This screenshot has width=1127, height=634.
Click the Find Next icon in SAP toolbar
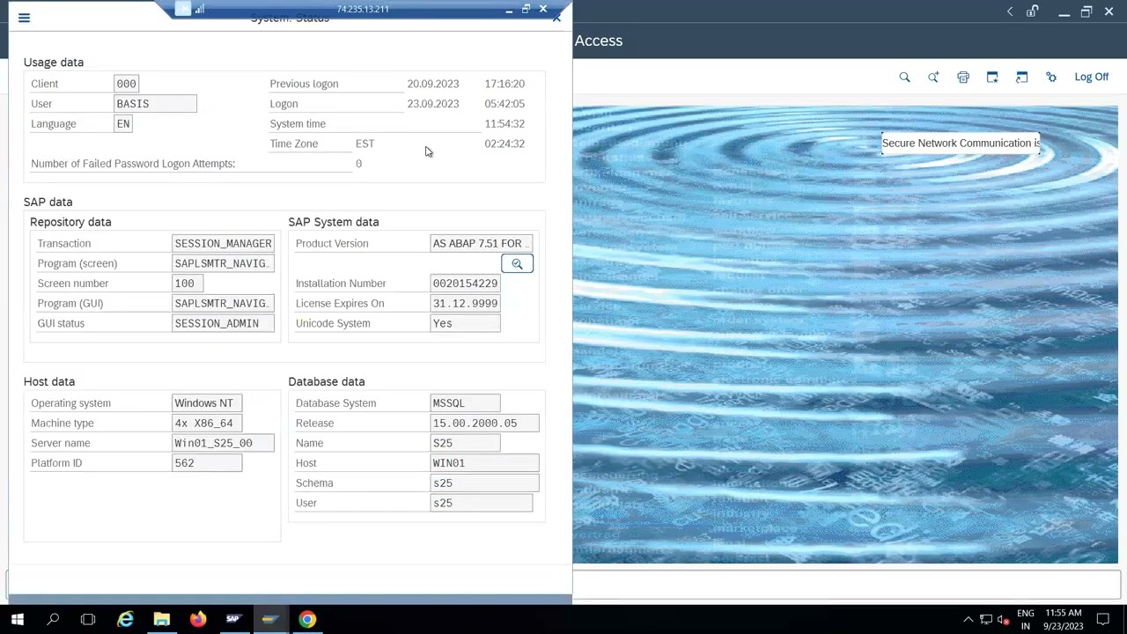(x=933, y=77)
